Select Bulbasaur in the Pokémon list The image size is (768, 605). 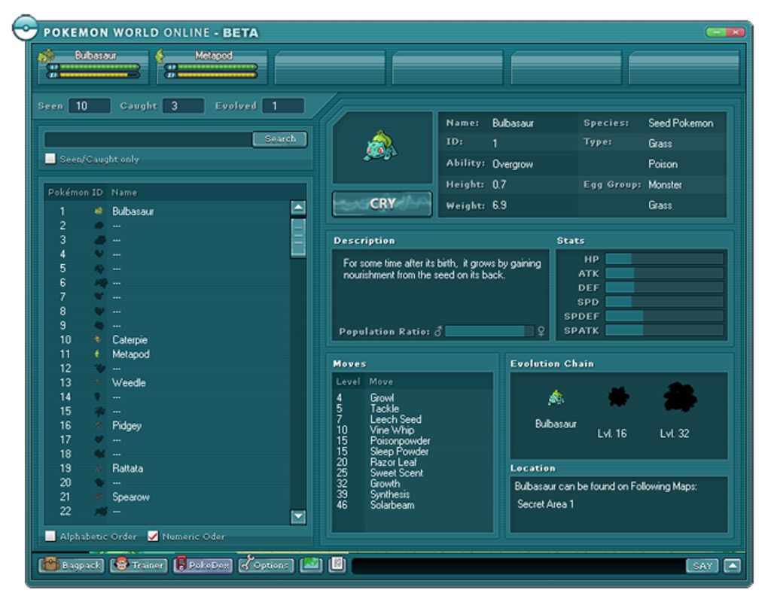(x=166, y=211)
